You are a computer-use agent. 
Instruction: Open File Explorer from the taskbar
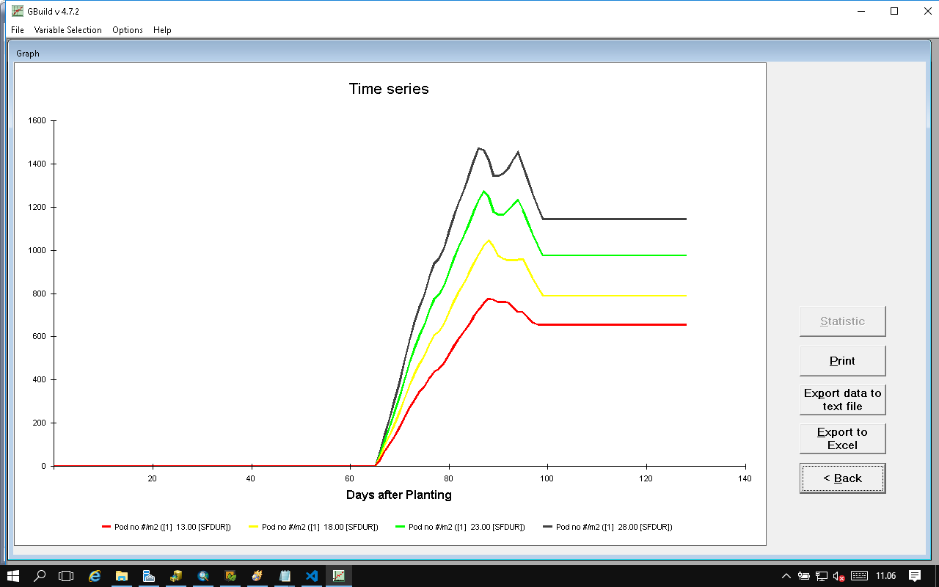click(122, 576)
